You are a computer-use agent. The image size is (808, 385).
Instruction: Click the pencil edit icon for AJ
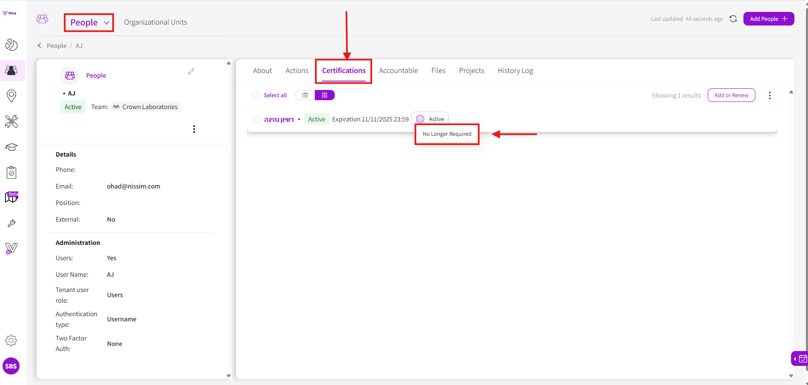tap(191, 71)
